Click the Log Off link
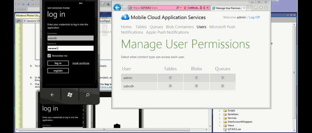This screenshot has height=133, width=312. pyautogui.click(x=254, y=17)
